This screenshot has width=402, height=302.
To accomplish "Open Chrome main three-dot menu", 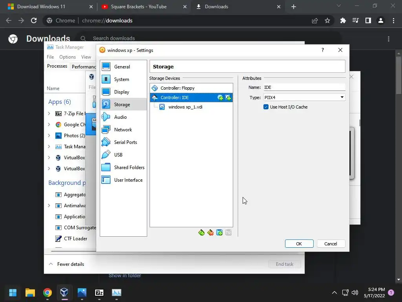I will pyautogui.click(x=393, y=20).
